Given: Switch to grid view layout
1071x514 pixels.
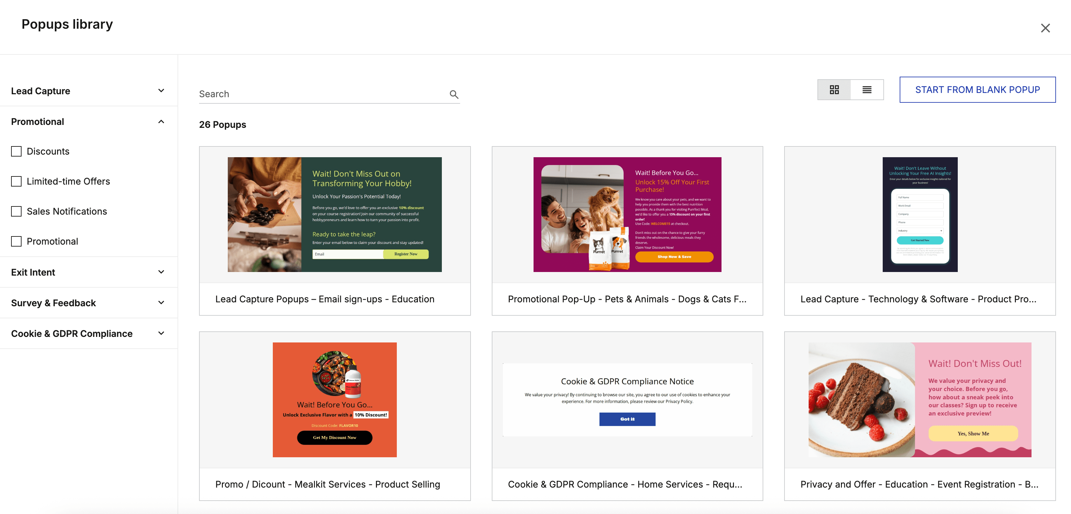Looking at the screenshot, I should pyautogui.click(x=834, y=89).
